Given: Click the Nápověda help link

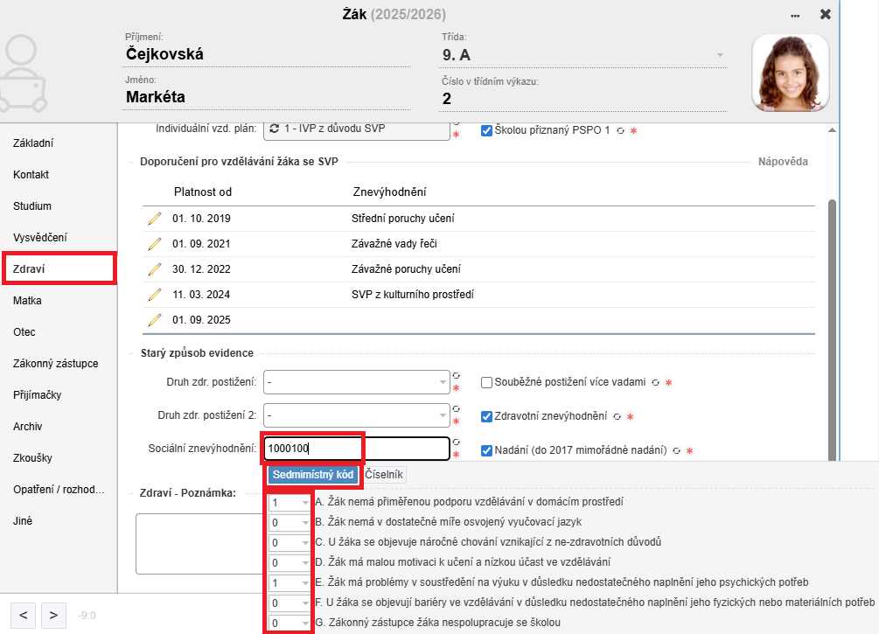Looking at the screenshot, I should (x=782, y=162).
